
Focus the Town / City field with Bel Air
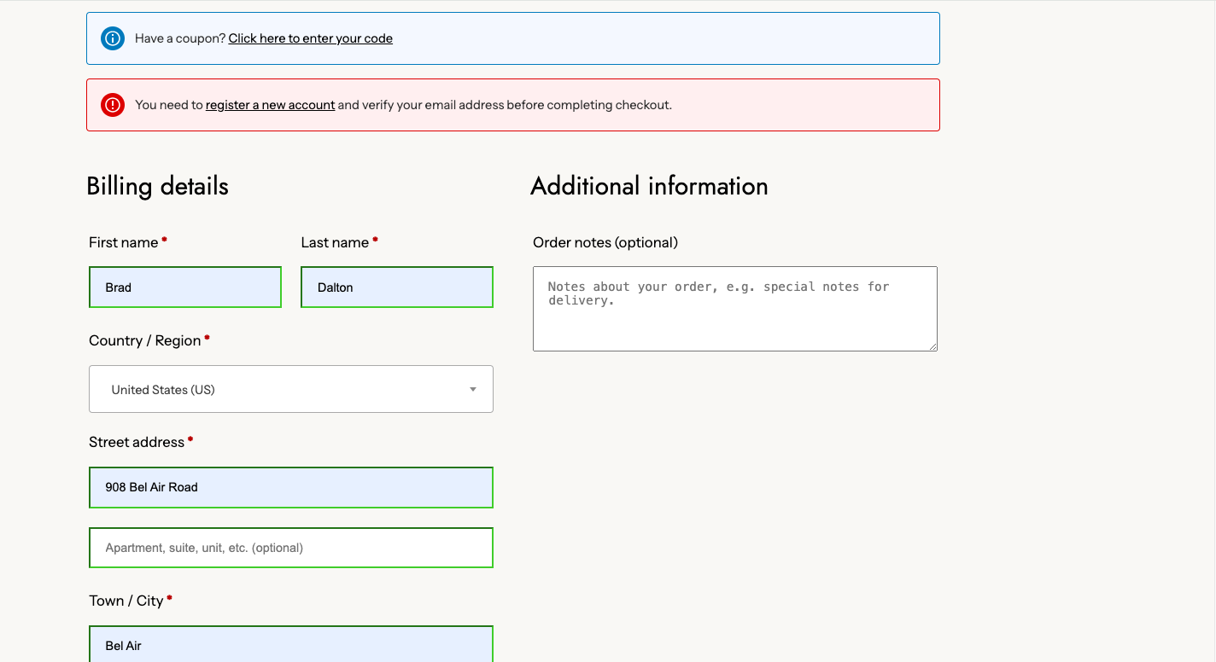pos(290,645)
